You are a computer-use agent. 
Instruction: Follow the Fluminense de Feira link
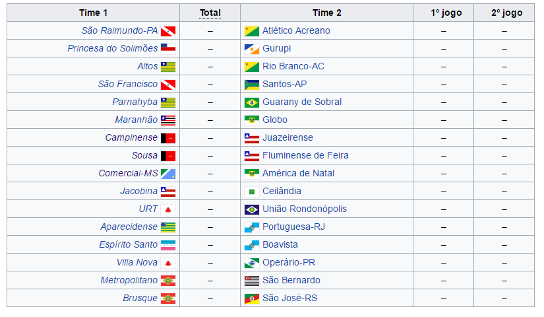tap(305, 156)
